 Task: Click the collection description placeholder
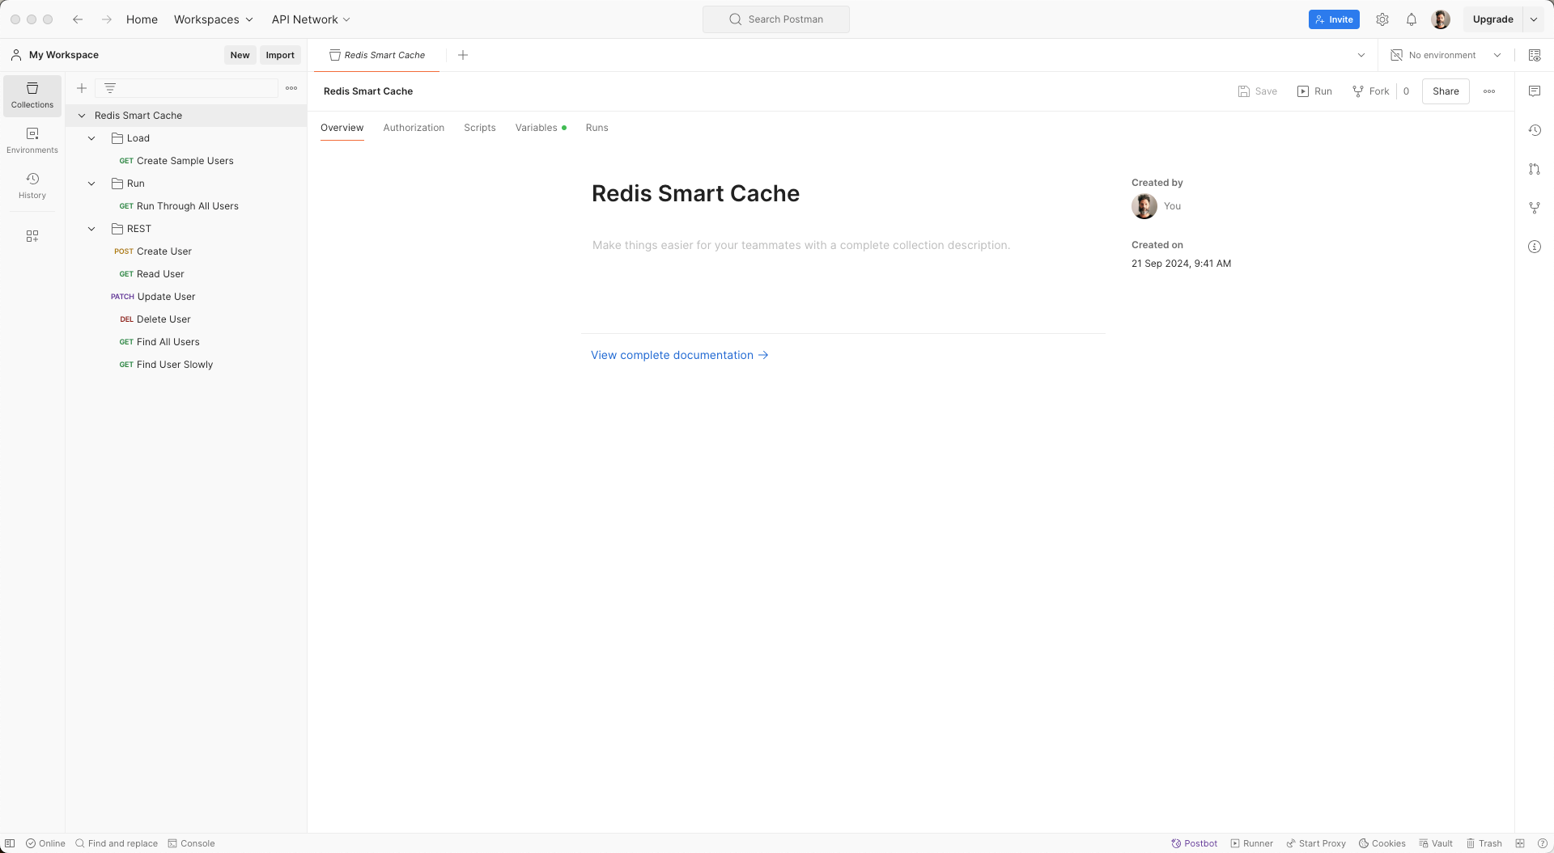pyautogui.click(x=800, y=245)
